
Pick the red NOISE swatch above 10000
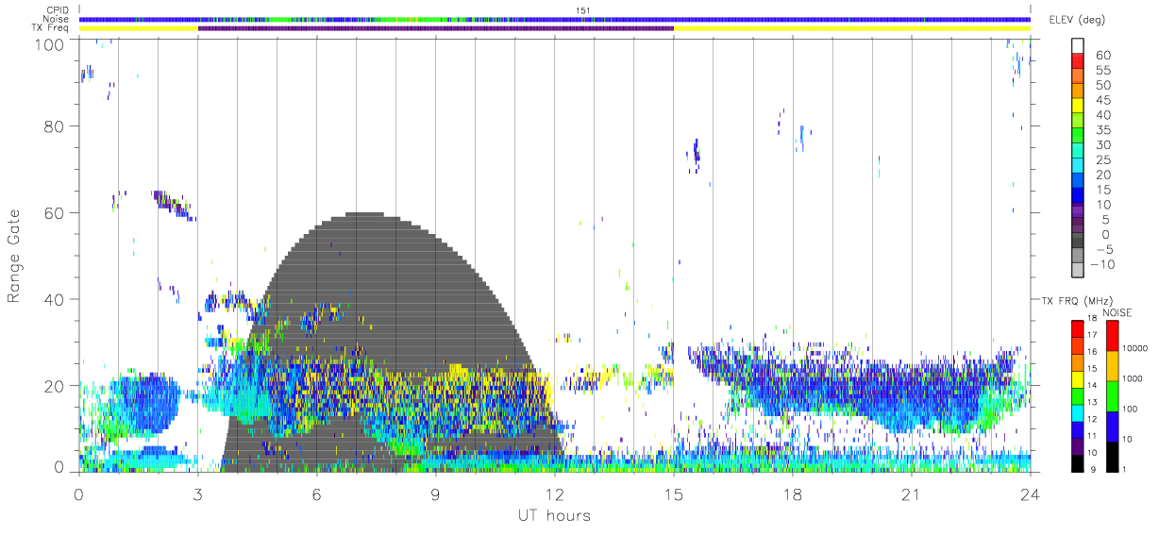pos(1111,336)
